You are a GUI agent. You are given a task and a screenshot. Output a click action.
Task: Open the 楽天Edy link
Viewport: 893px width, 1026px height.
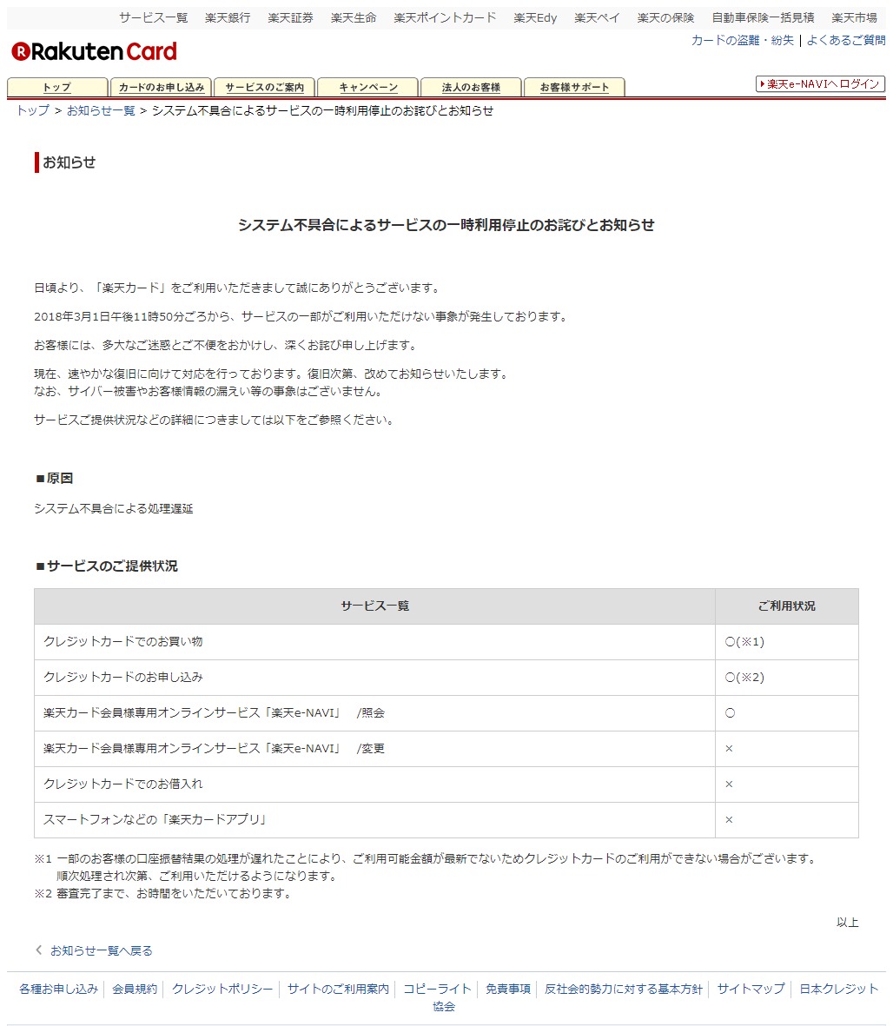pyautogui.click(x=535, y=17)
